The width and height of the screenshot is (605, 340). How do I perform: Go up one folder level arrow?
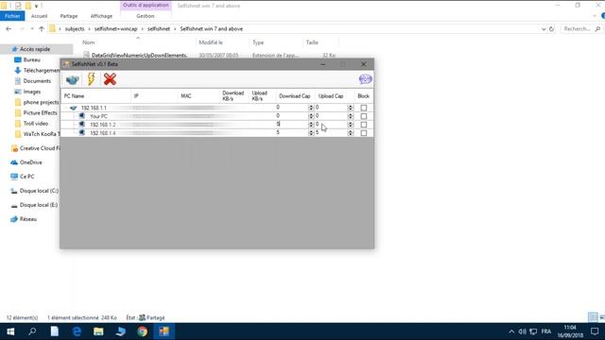tap(42, 29)
